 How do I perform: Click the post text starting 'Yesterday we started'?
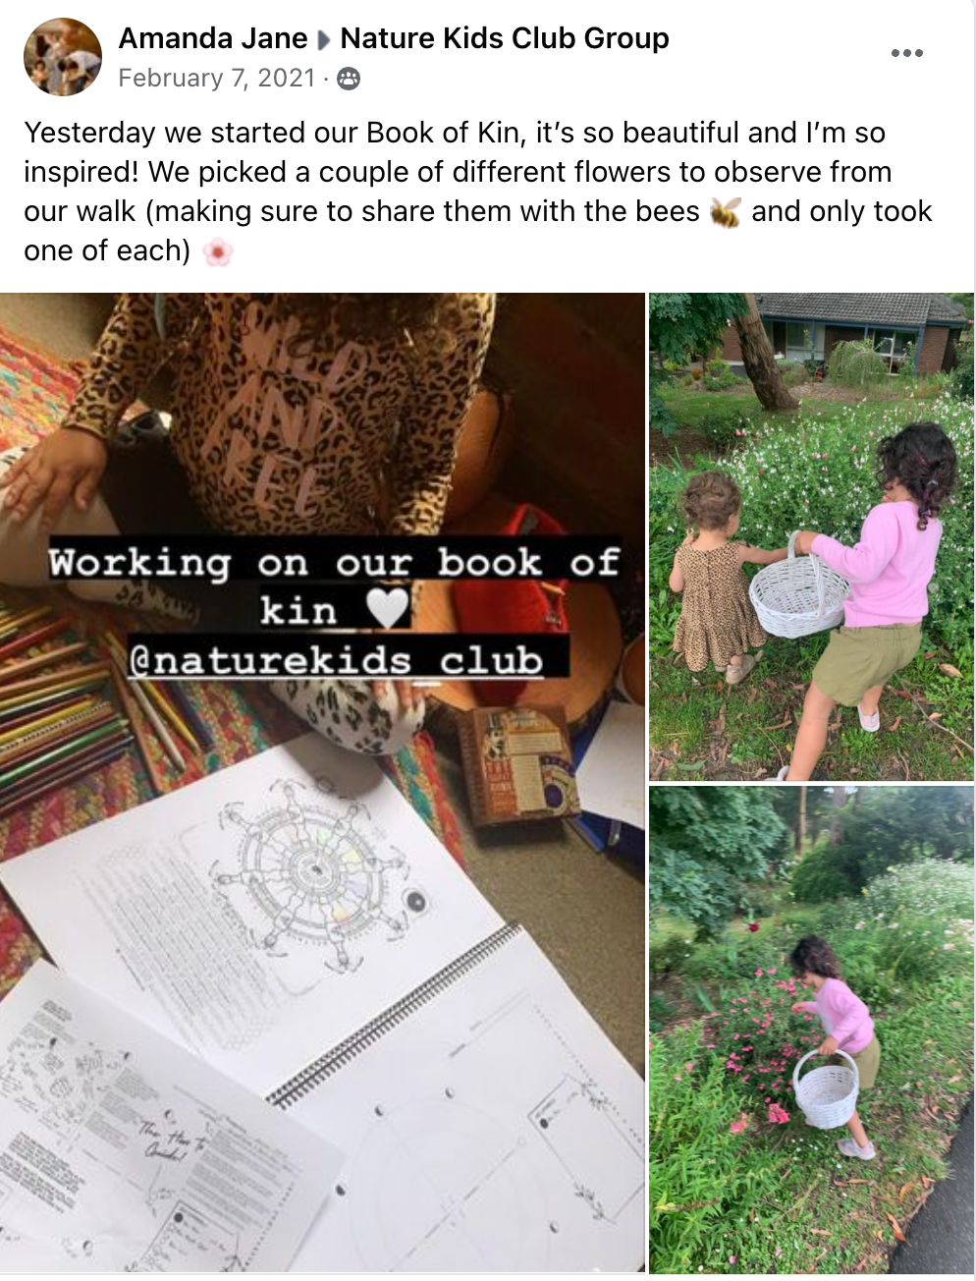(x=477, y=192)
